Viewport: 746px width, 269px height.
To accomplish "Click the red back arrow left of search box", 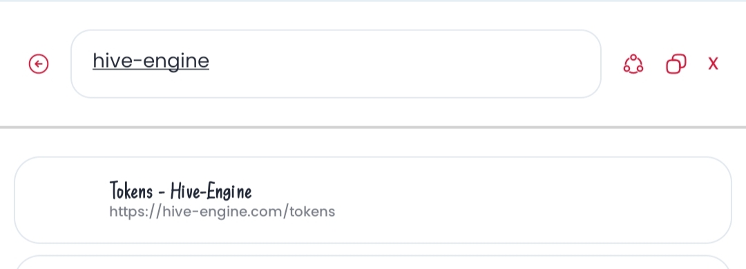I will coord(39,63).
